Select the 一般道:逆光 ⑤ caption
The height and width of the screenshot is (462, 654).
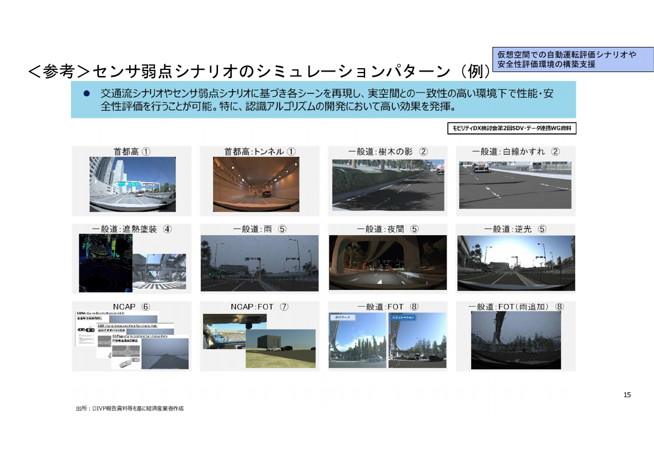pos(515,229)
